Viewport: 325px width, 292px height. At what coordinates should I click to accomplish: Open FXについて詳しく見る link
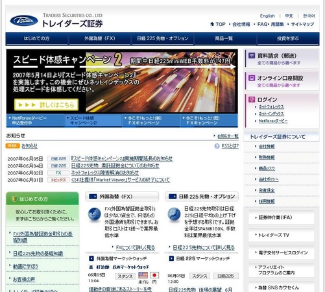pyautogui.click(x=136, y=247)
